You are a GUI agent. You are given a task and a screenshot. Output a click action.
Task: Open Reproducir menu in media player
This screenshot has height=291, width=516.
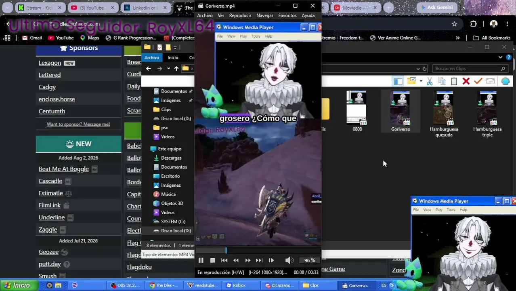240,15
